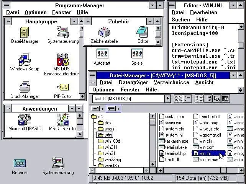Select the highlighted win.ini file
Viewport: 246px width, 184px height.
pyautogui.click(x=208, y=153)
